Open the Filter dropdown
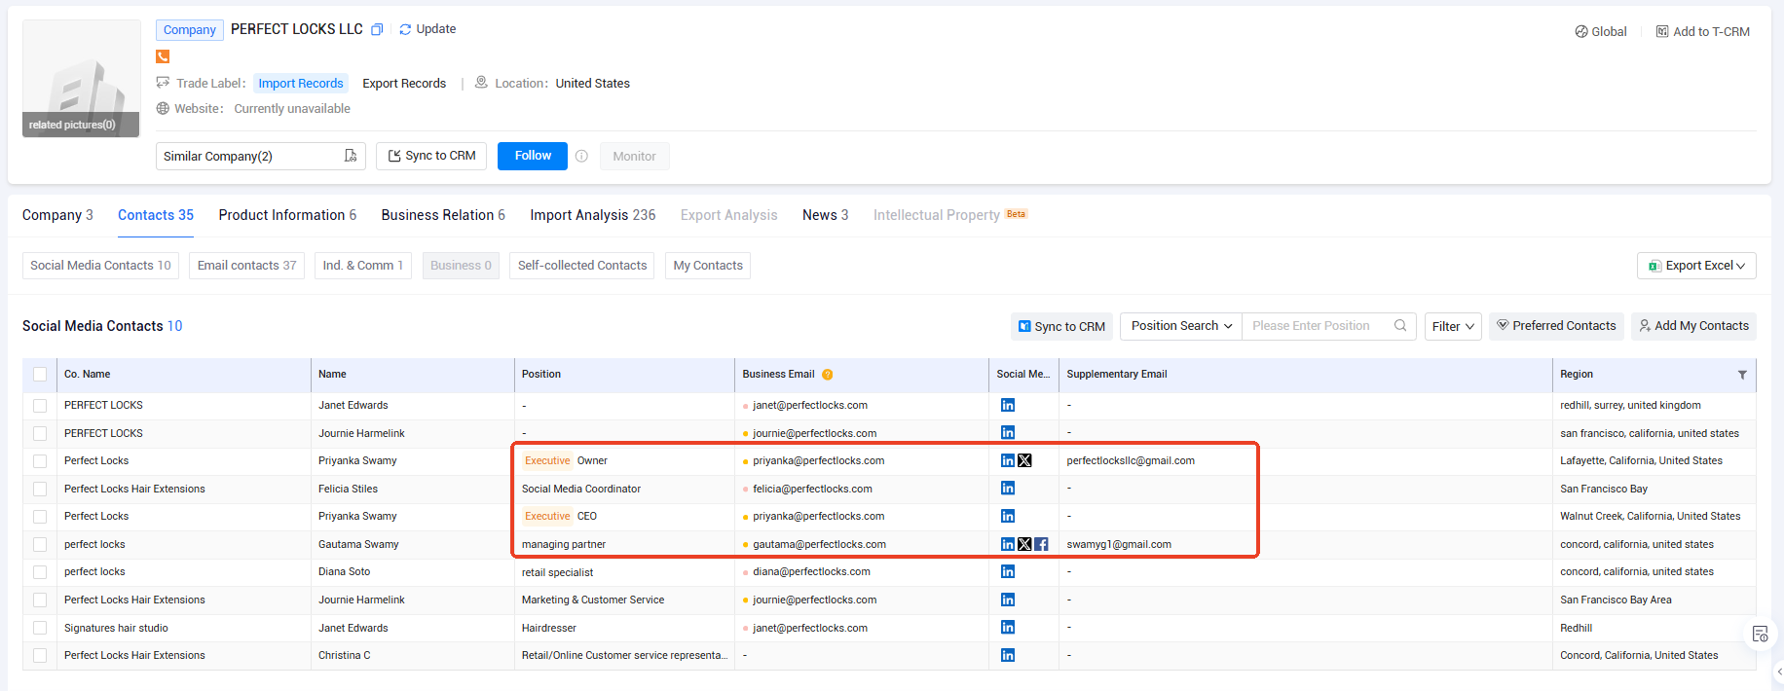This screenshot has width=1784, height=691. point(1452,327)
